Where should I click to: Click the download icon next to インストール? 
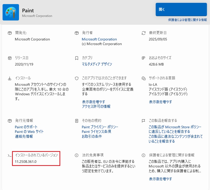10,78
